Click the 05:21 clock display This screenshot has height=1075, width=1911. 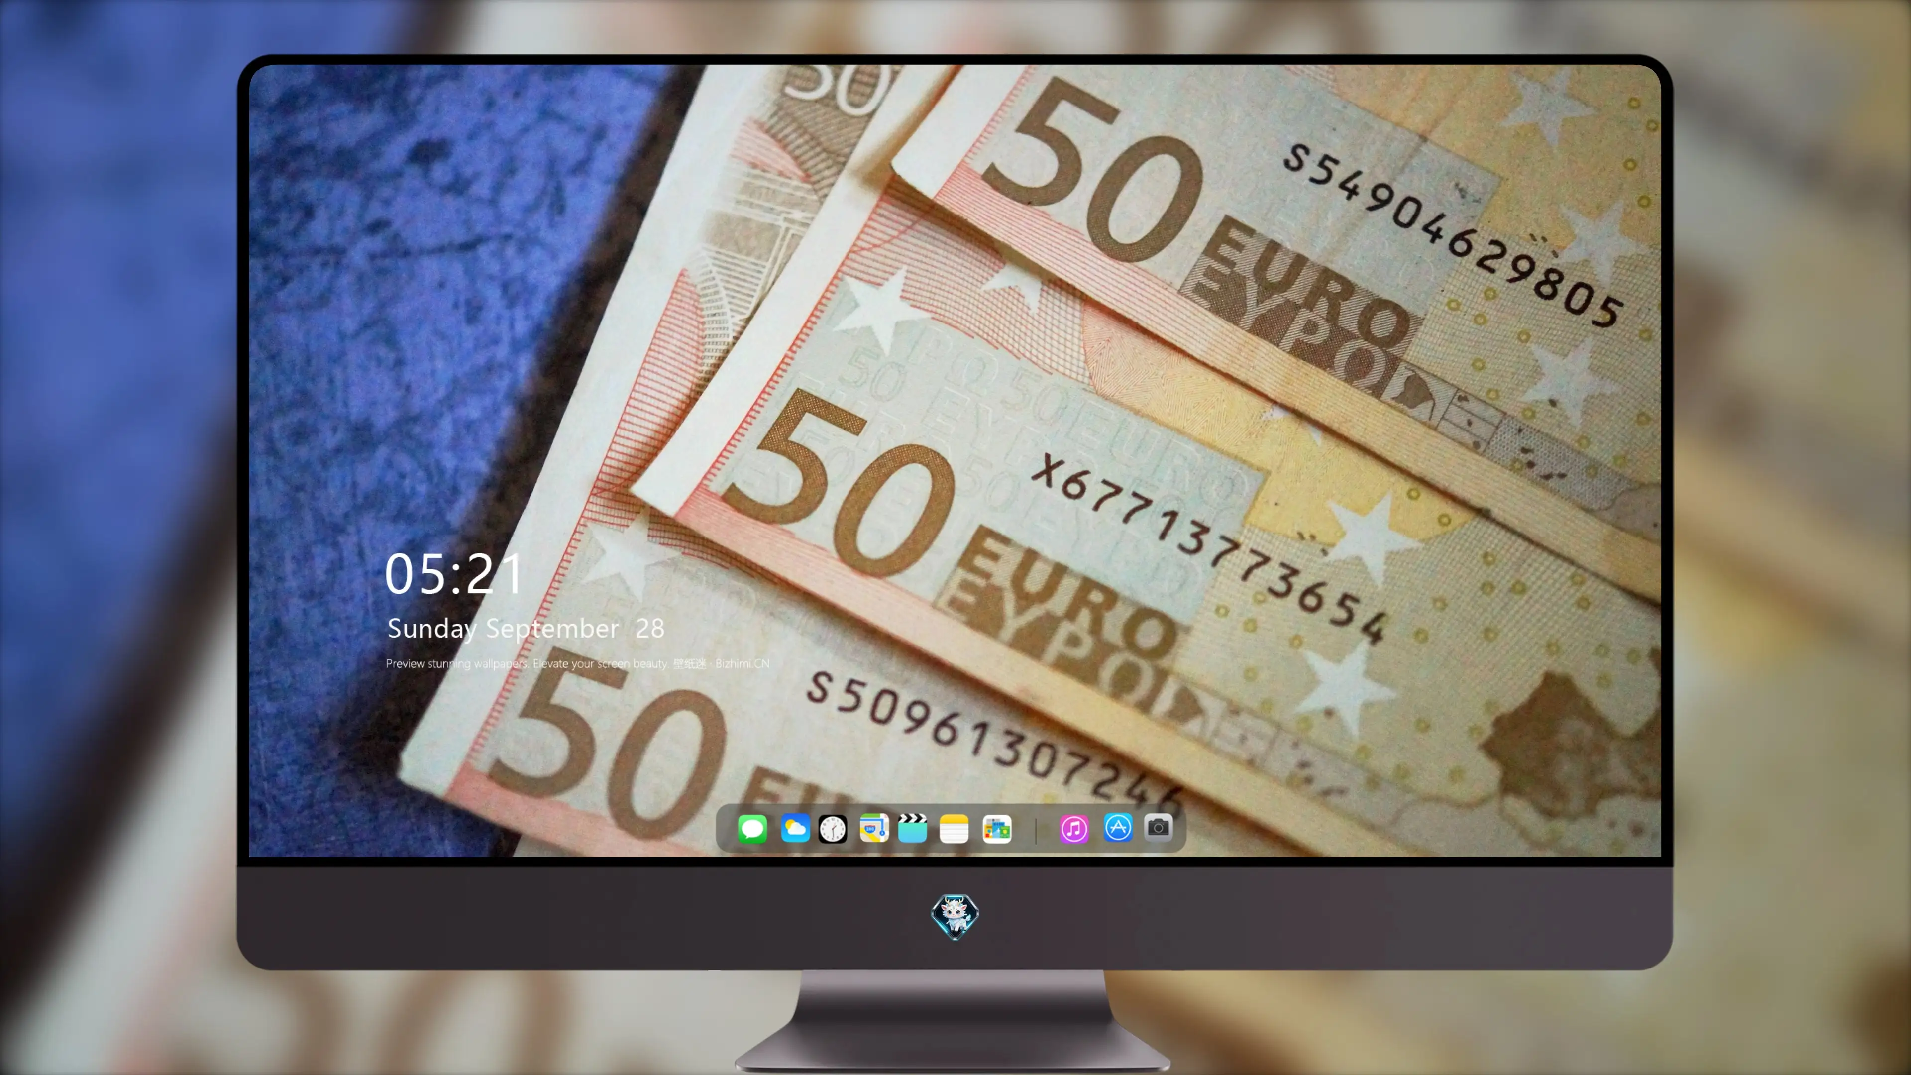(x=454, y=574)
